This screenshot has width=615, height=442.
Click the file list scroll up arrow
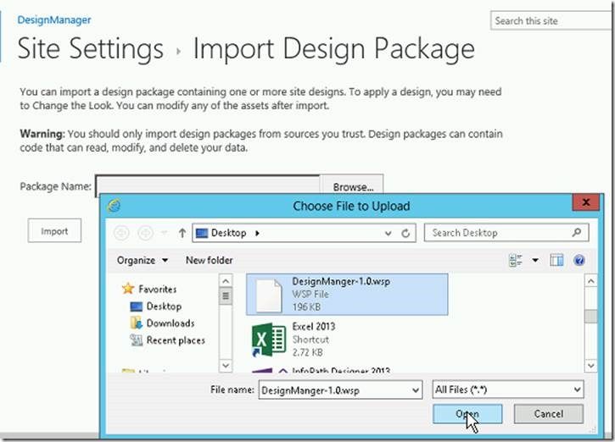[591, 281]
